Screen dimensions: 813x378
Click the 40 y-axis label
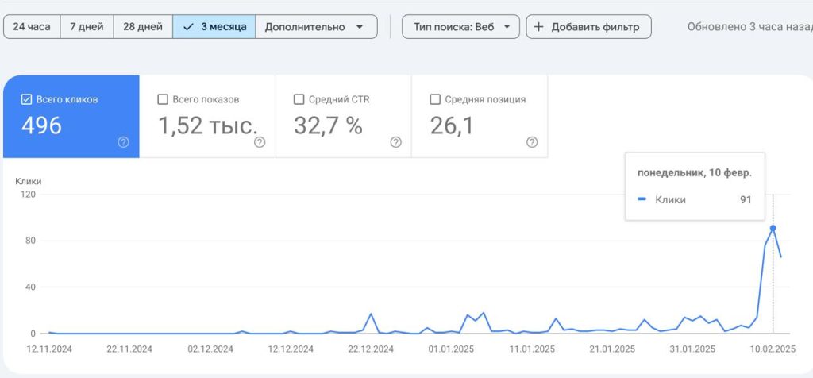click(x=30, y=287)
